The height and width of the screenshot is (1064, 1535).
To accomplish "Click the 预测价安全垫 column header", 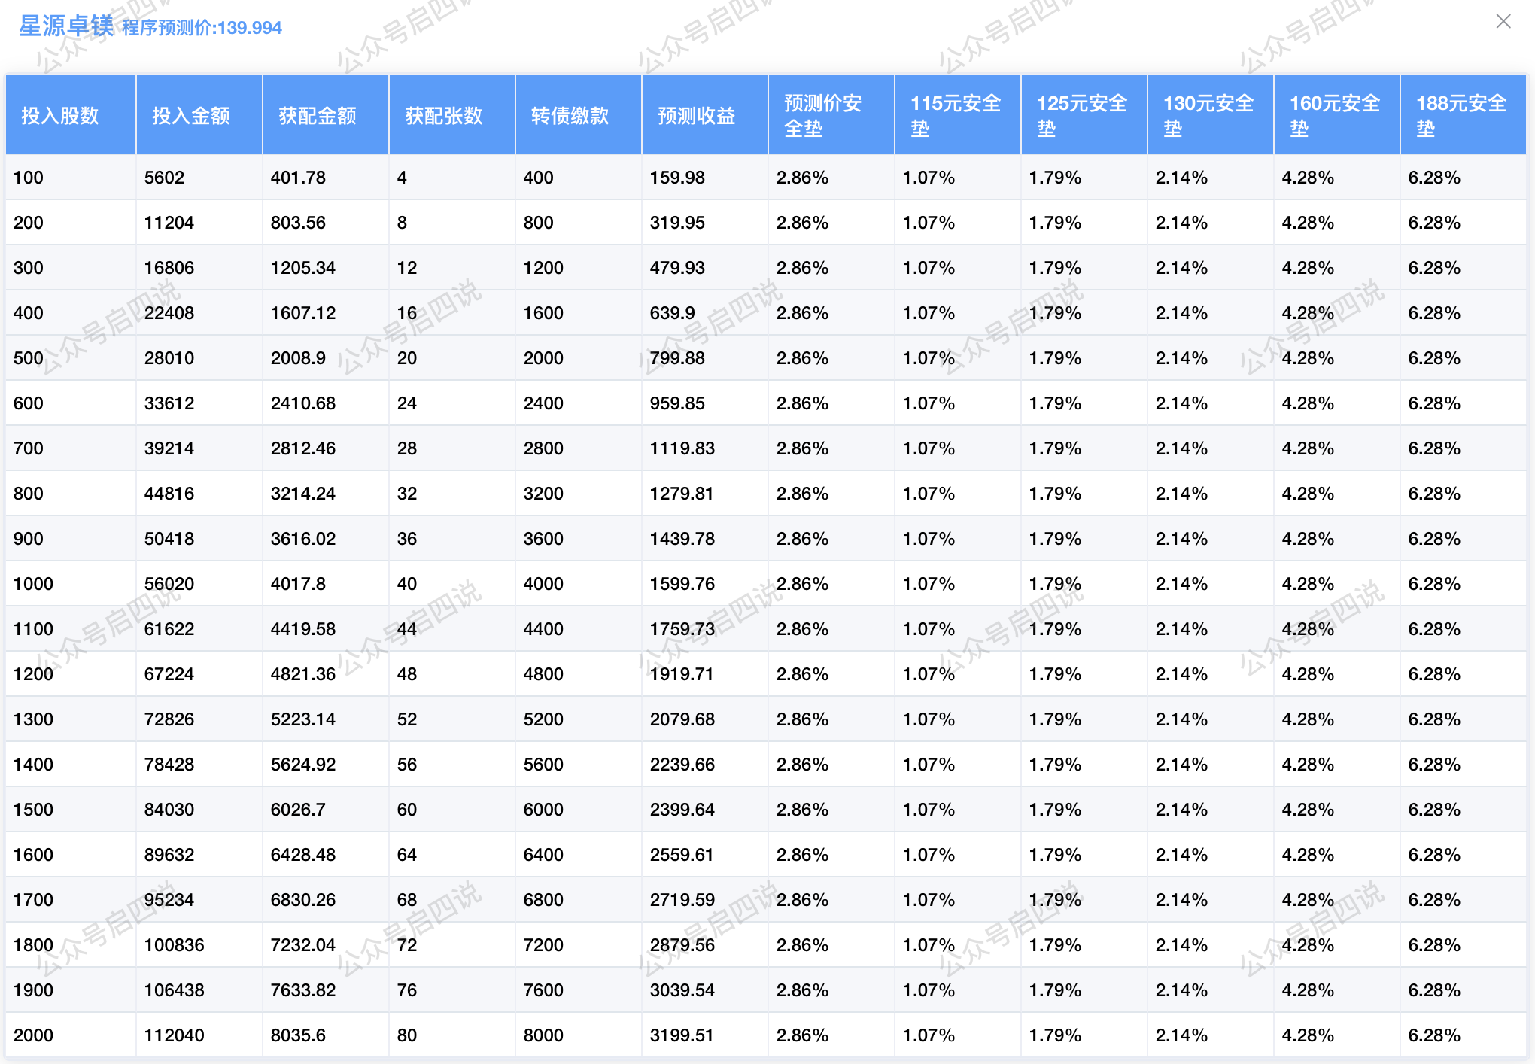I will coord(823,116).
